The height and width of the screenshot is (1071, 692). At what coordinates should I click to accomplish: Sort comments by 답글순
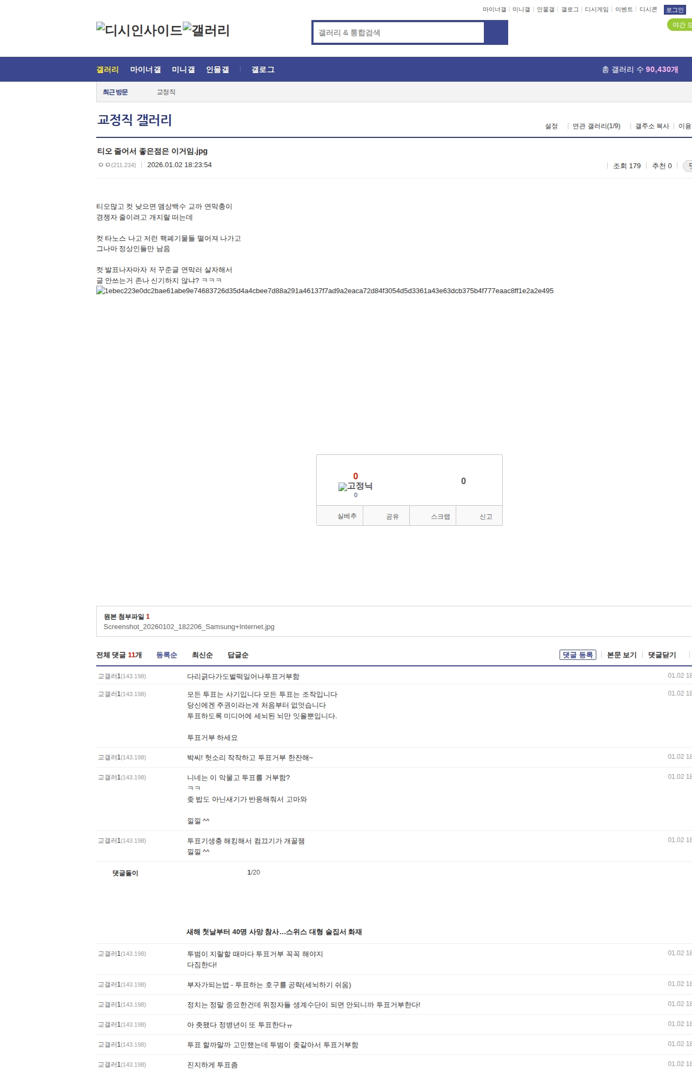[x=238, y=655]
